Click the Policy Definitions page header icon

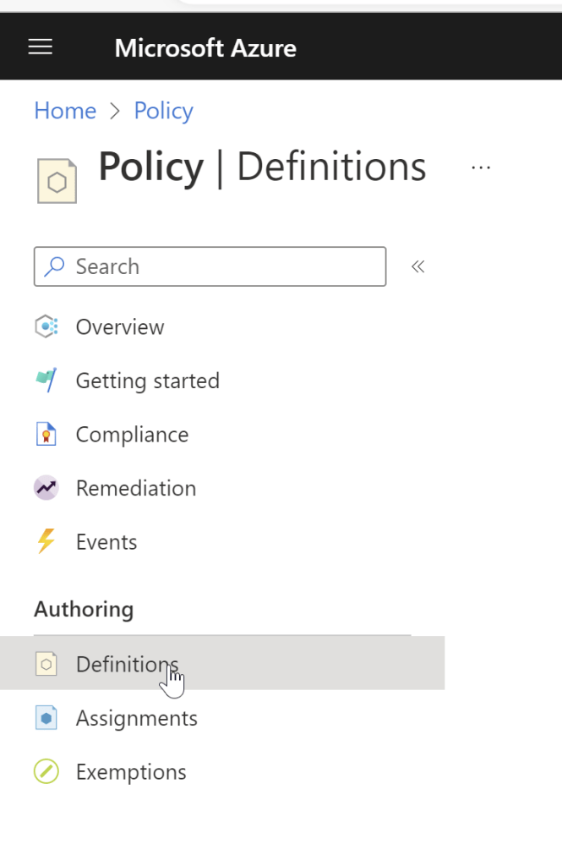point(57,181)
